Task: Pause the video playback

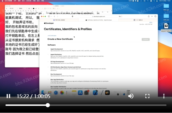Action: click(x=8, y=96)
